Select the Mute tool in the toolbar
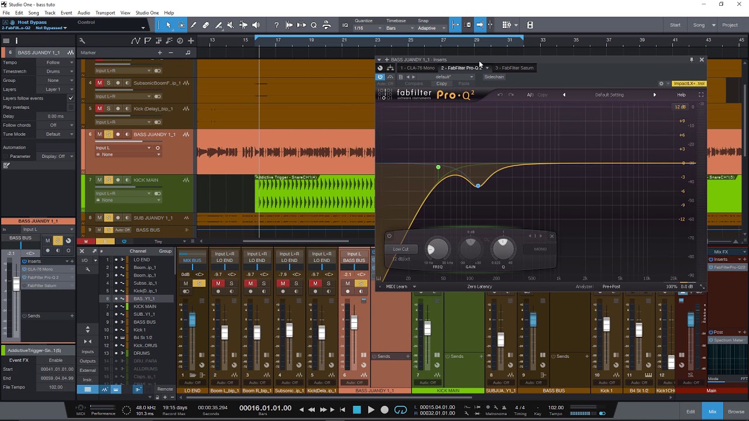749x421 pixels. (x=231, y=25)
